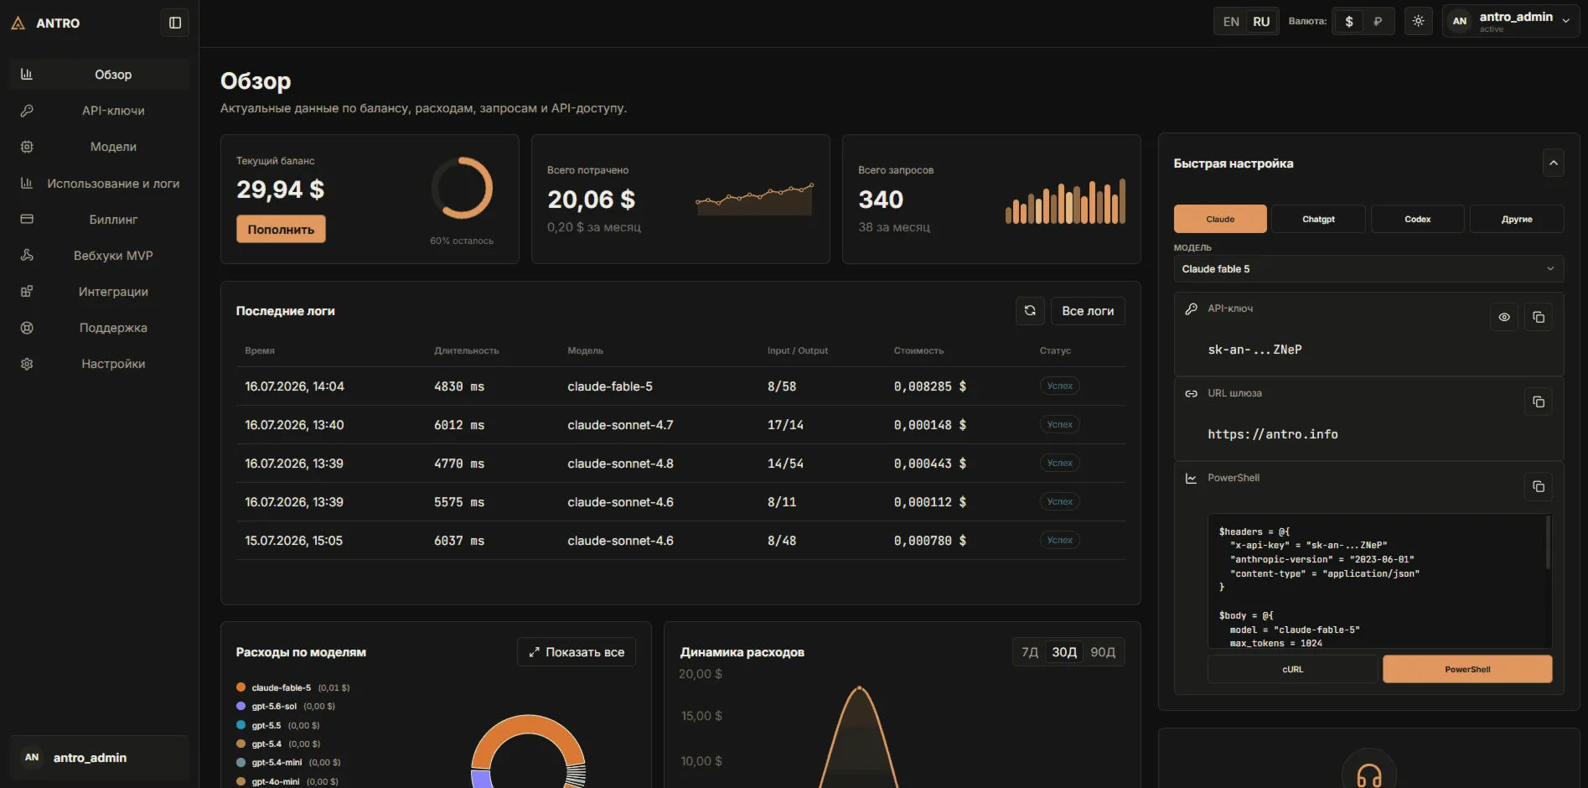The height and width of the screenshot is (788, 1588).
Task: Click the headphones support icon
Action: 1369,775
